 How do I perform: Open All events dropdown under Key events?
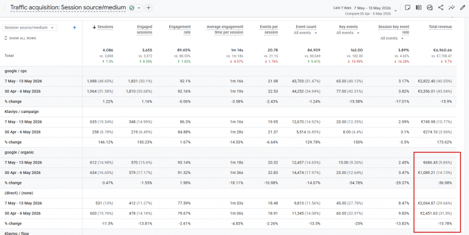(x=347, y=33)
